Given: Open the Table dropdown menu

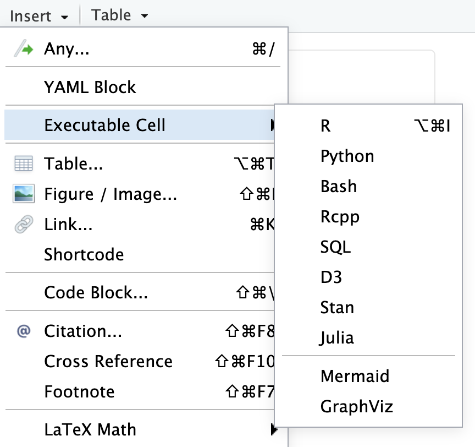Looking at the screenshot, I should pyautogui.click(x=120, y=15).
